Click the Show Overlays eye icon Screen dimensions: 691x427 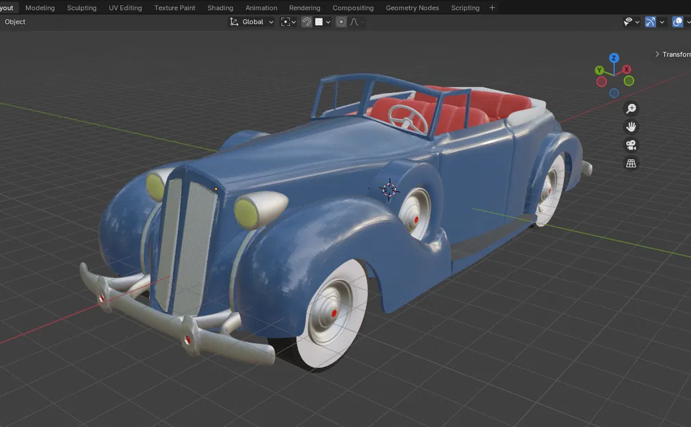point(627,21)
